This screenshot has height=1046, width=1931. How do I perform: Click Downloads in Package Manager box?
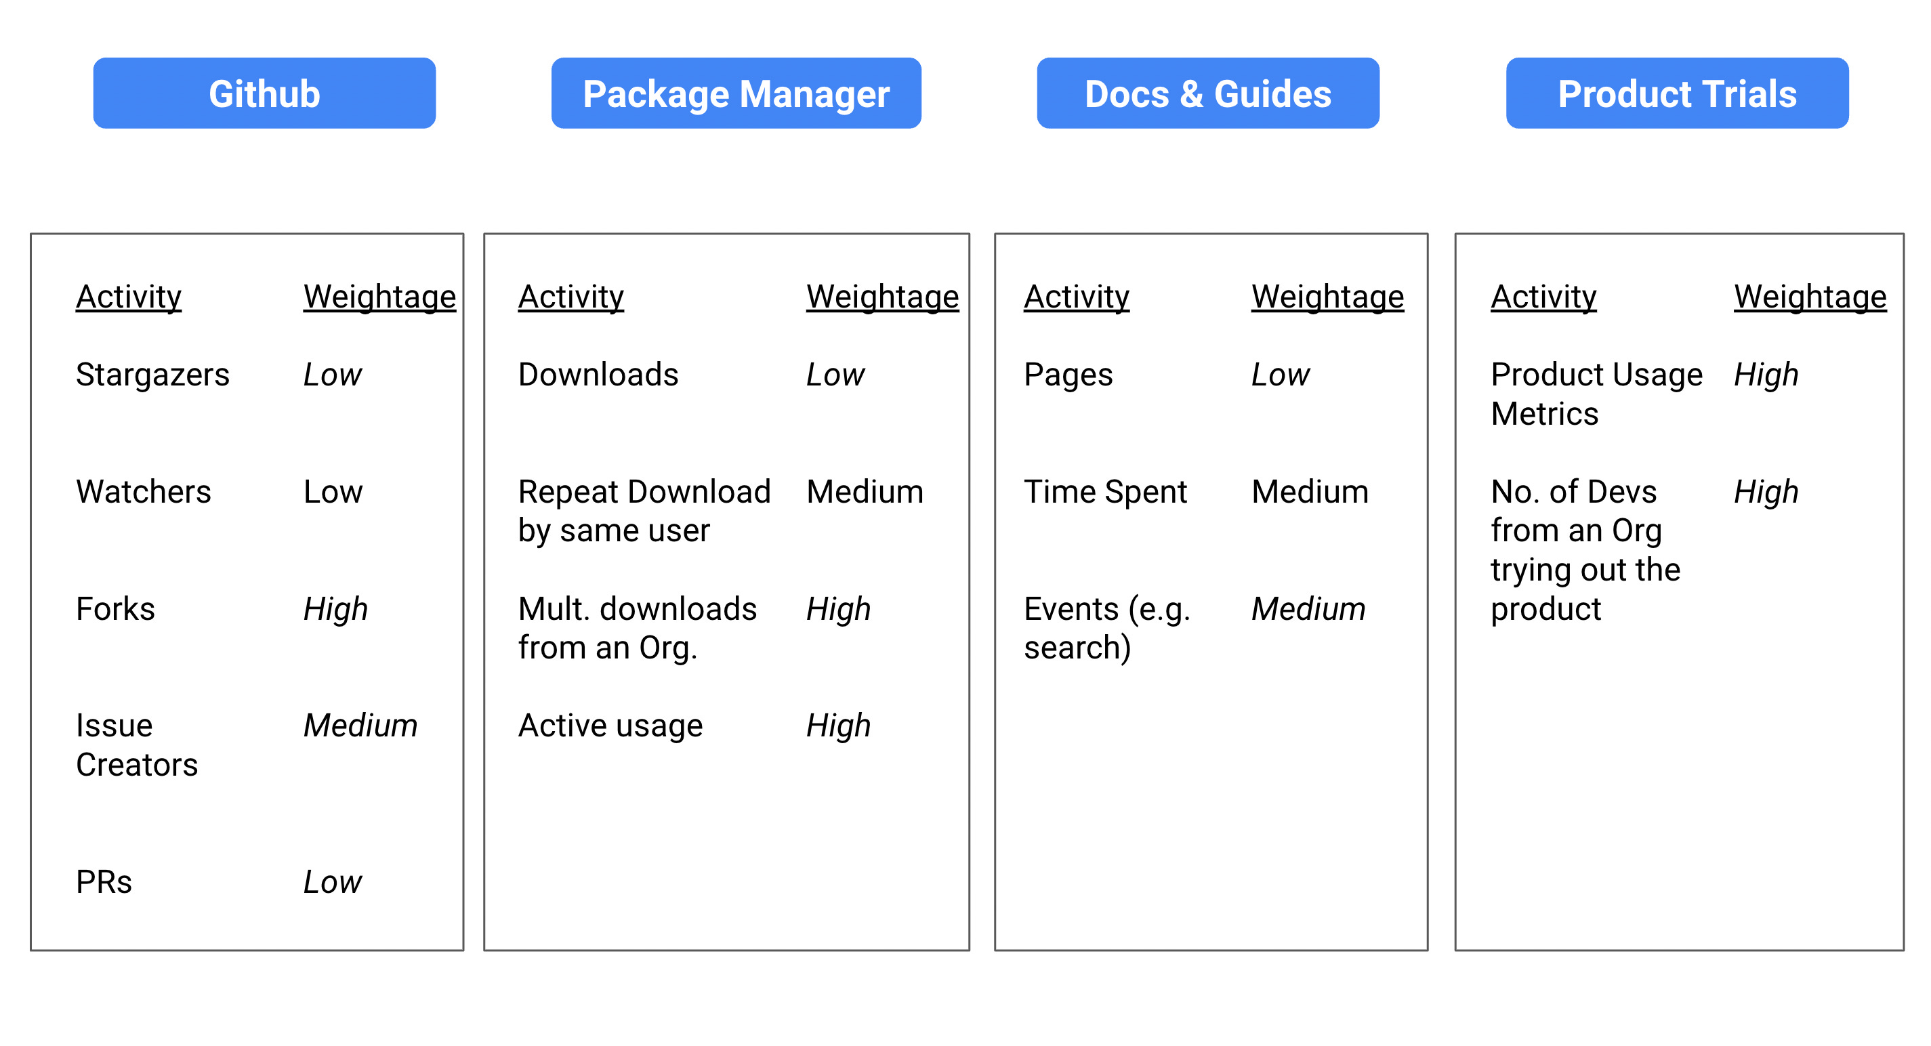click(598, 375)
